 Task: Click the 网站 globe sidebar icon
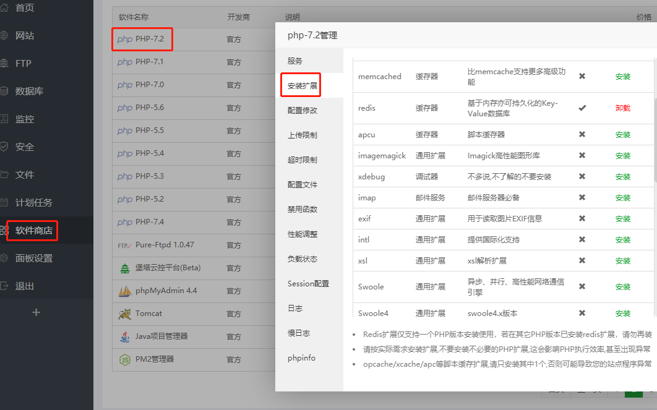pos(4,36)
